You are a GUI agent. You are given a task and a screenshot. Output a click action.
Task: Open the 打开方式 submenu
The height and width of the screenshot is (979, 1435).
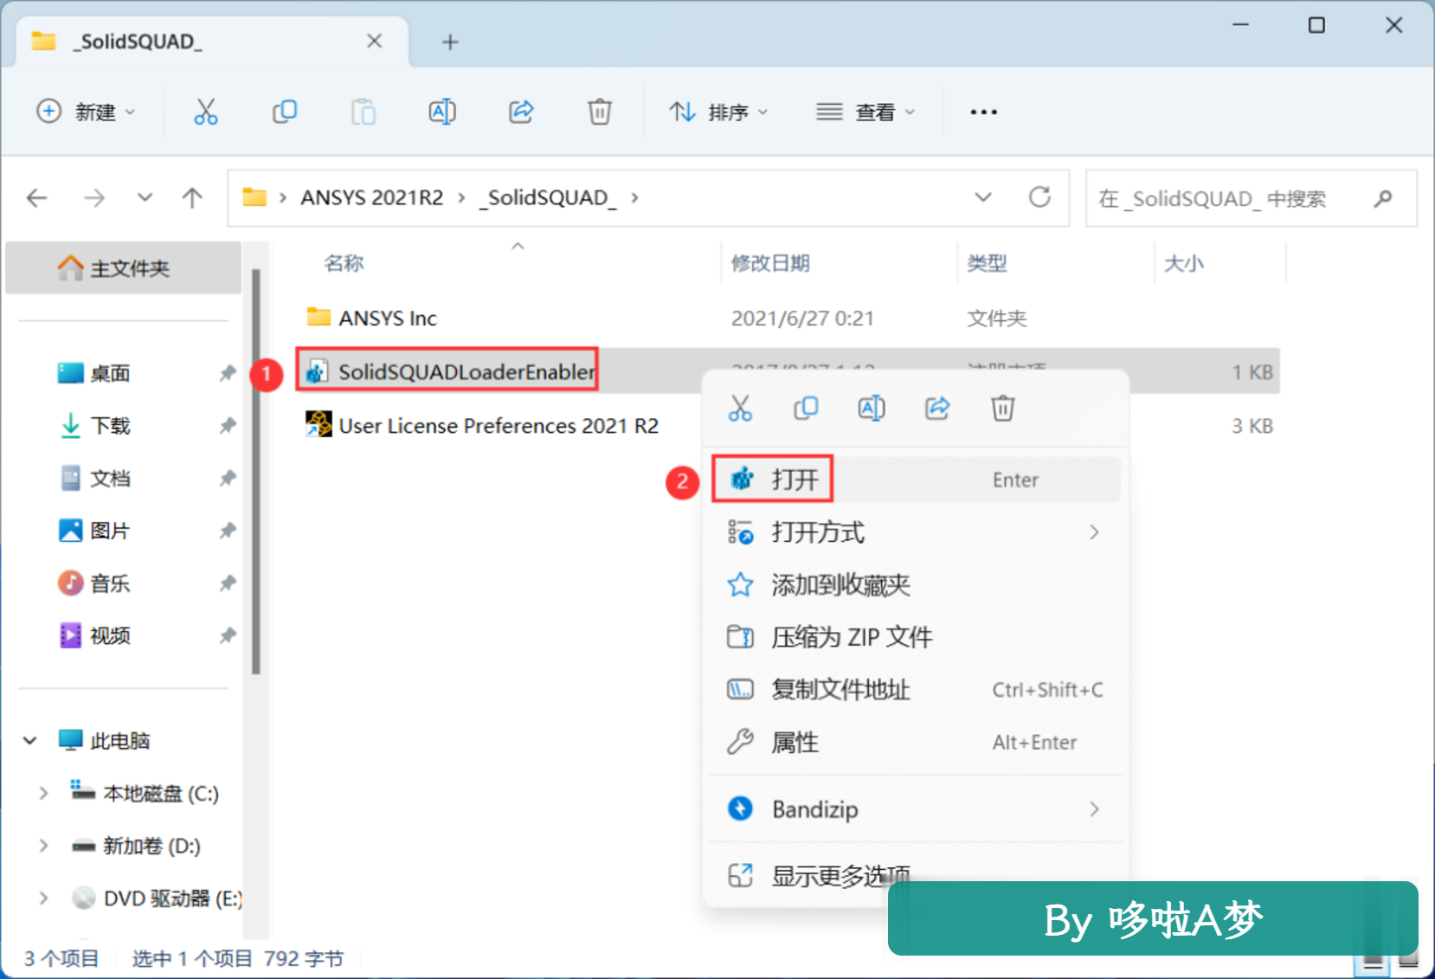pyautogui.click(x=916, y=532)
